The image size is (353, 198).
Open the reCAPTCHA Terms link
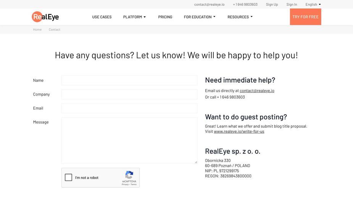point(134,184)
